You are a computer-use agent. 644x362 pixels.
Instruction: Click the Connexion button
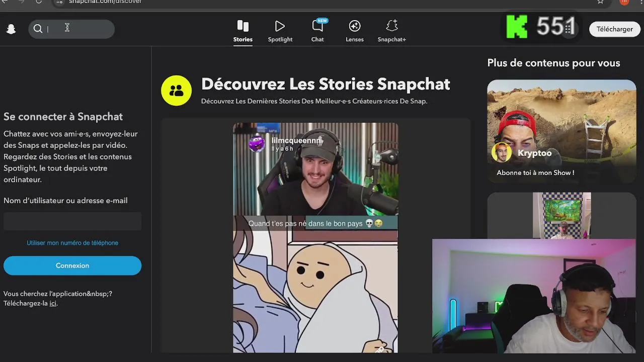[x=72, y=265]
